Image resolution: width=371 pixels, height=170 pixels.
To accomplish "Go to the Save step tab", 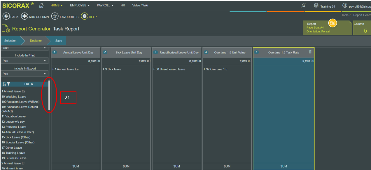I will pos(59,41).
